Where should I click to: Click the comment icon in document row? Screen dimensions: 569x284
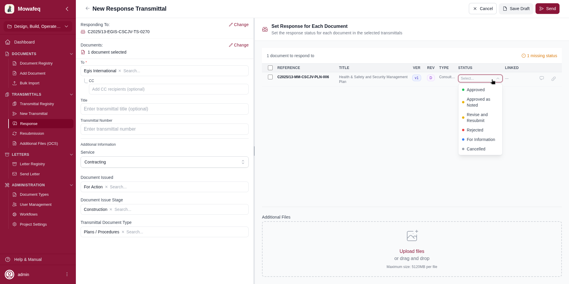pos(542,78)
